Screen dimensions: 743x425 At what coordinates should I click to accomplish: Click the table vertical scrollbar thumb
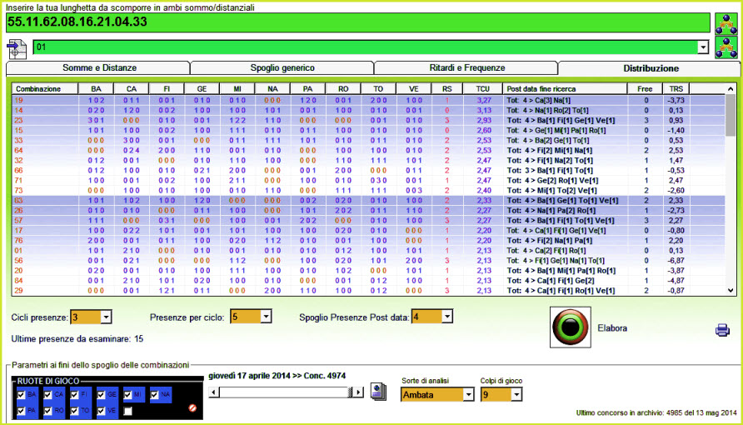(x=731, y=114)
